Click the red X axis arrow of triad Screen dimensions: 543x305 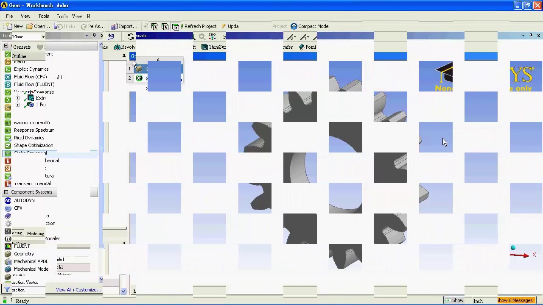tap(519, 255)
